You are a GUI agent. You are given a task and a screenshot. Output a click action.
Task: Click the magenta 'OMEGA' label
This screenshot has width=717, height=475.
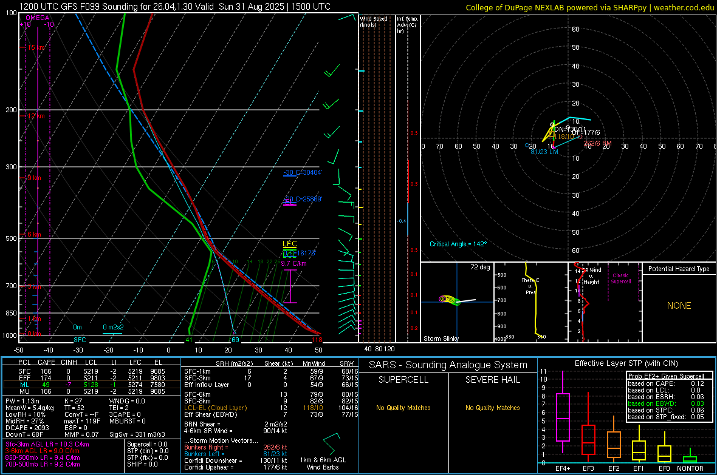tap(38, 18)
